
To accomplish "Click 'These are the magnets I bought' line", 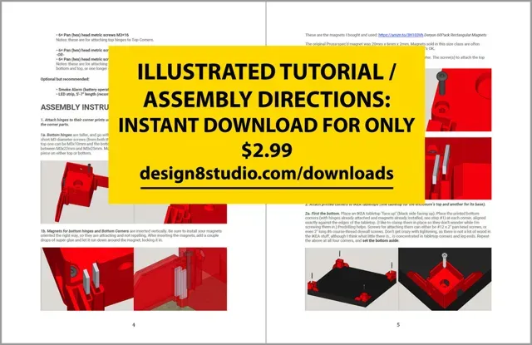I will (396, 35).
